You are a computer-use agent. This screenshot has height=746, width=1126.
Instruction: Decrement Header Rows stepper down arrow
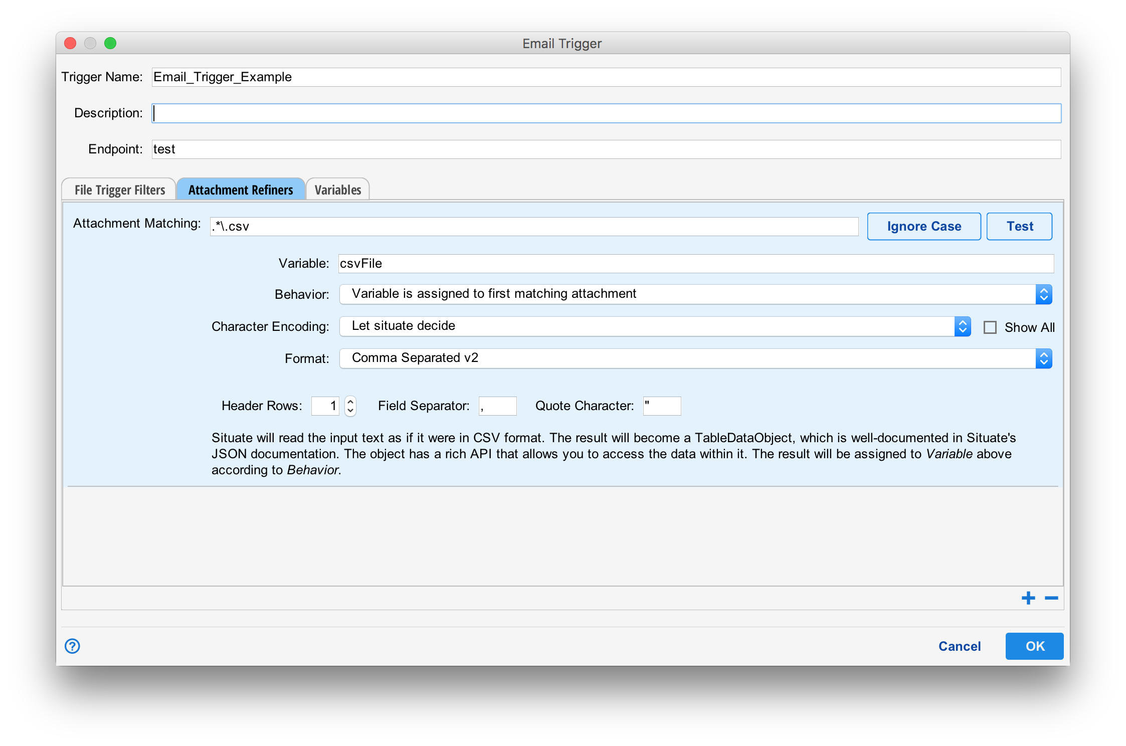(x=350, y=411)
